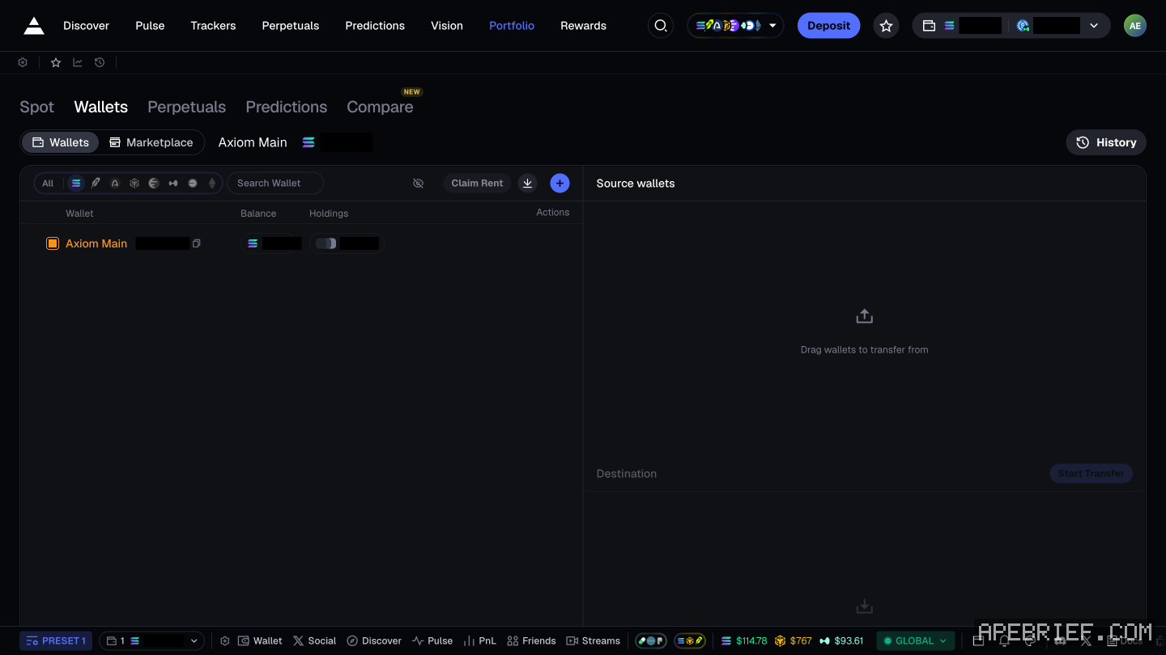The height and width of the screenshot is (655, 1166).
Task: Open the Streams item in the bottom bar
Action: 593,640
